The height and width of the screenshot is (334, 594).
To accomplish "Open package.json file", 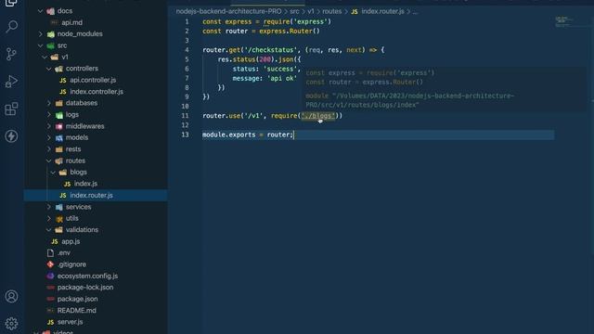I will point(77,299).
